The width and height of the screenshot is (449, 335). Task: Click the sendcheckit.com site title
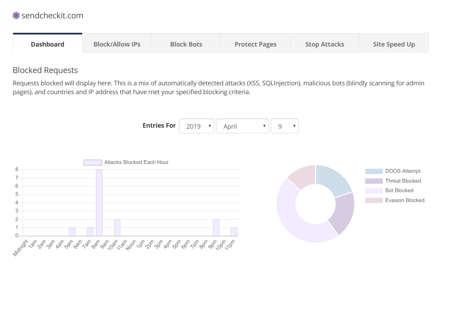tap(52, 16)
